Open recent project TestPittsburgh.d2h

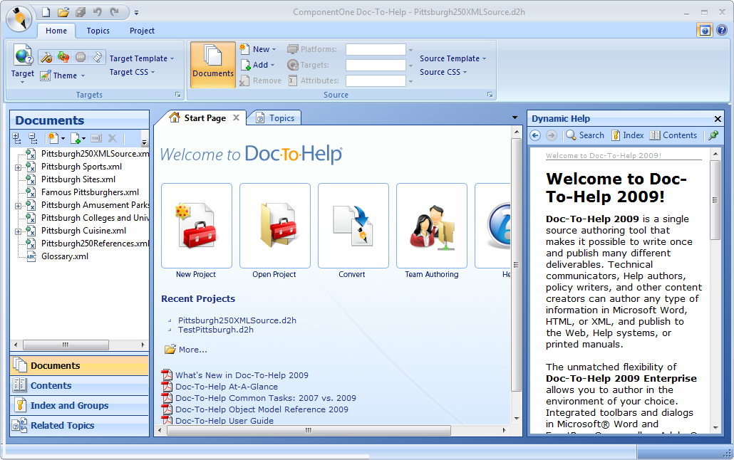216,330
